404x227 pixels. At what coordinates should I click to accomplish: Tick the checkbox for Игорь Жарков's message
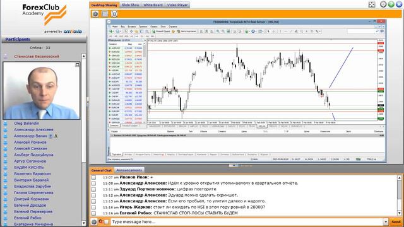93,207
